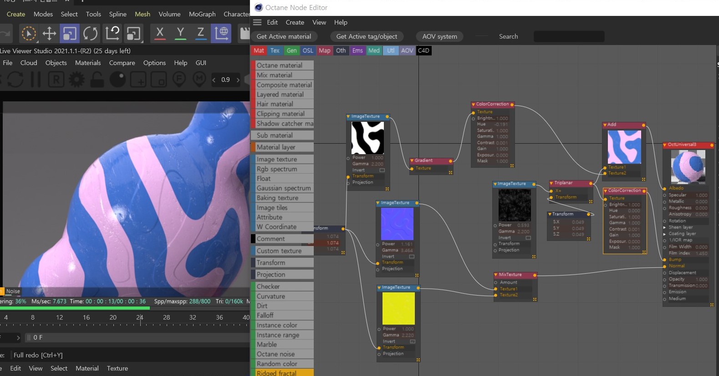The image size is (719, 376).
Task: Collapse the Gradient node
Action: tap(412, 160)
